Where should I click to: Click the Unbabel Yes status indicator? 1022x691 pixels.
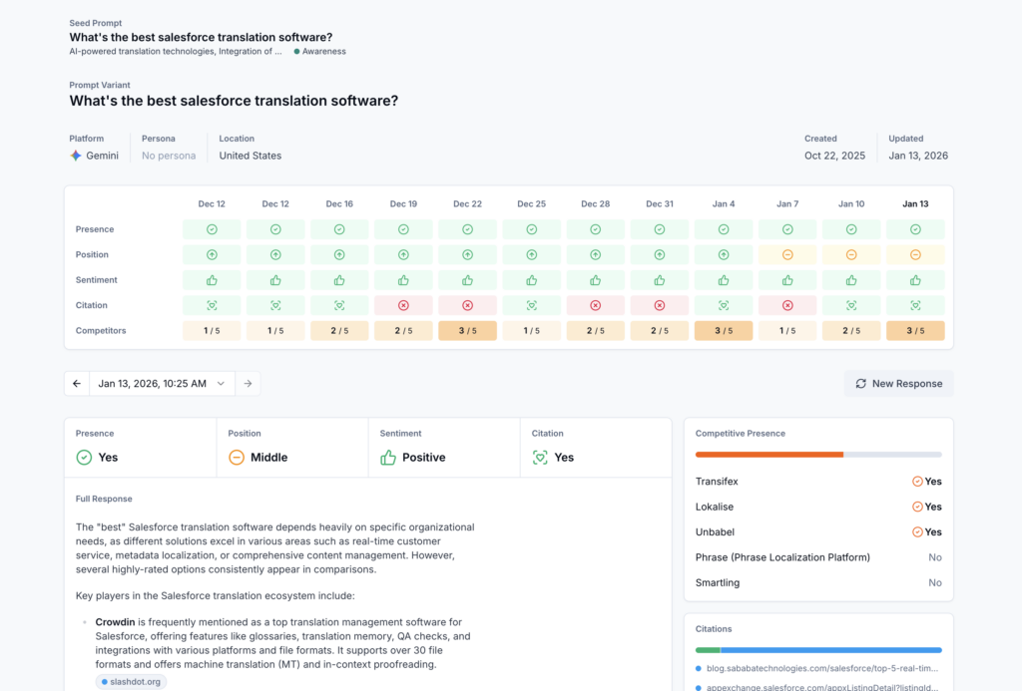click(x=926, y=532)
